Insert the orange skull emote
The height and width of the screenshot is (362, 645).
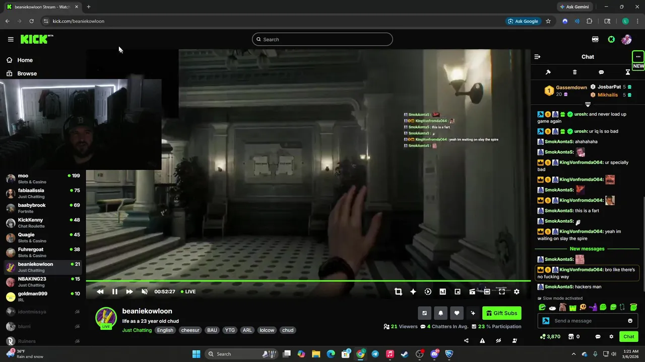tap(583, 307)
